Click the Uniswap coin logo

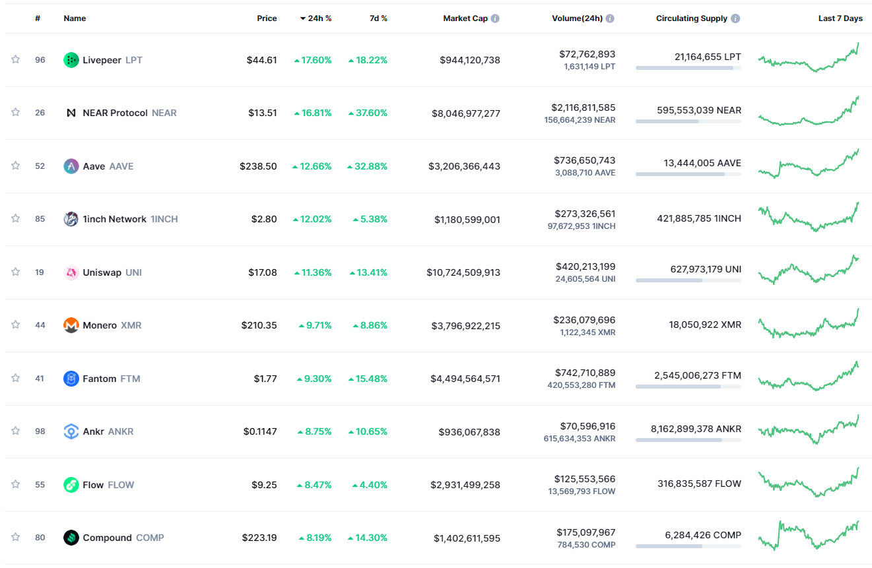pyautogui.click(x=71, y=272)
